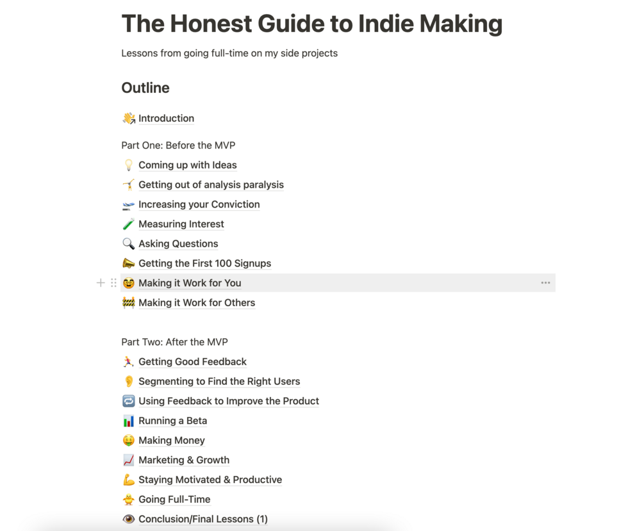Image resolution: width=644 pixels, height=531 pixels.
Task: Click the waving hand emoji beside Introduction
Action: point(129,118)
